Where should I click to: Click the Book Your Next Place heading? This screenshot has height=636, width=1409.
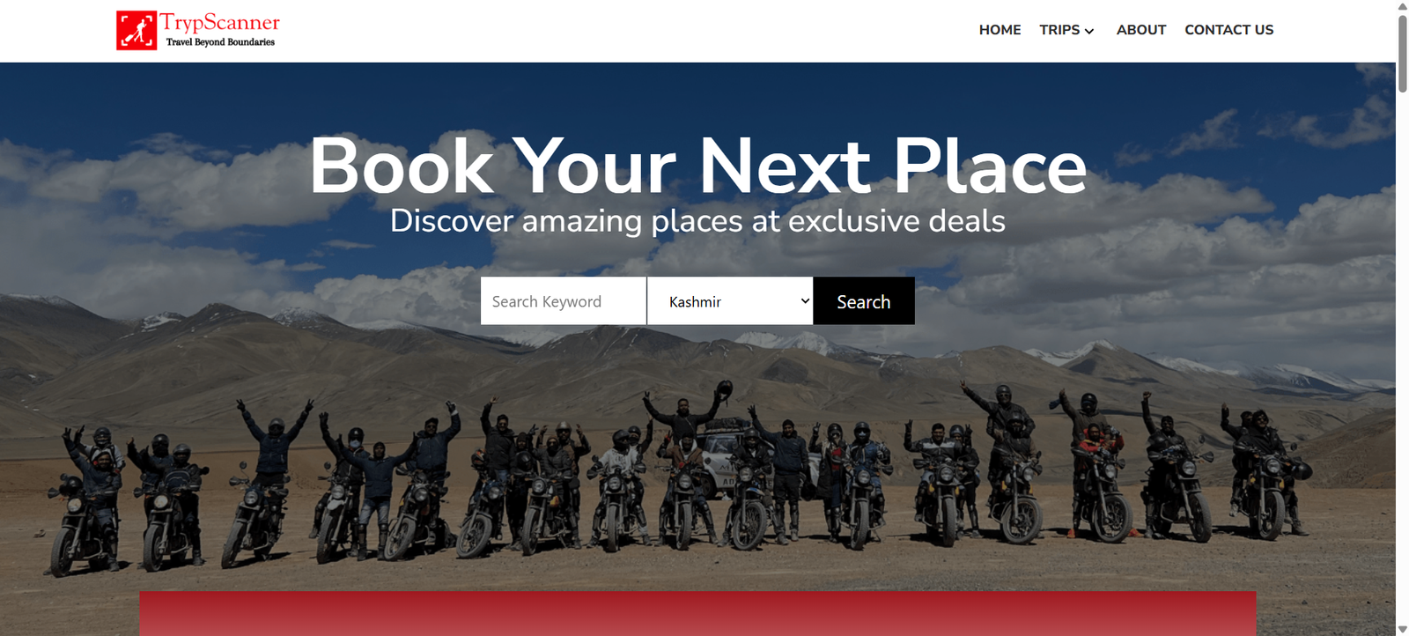(698, 166)
